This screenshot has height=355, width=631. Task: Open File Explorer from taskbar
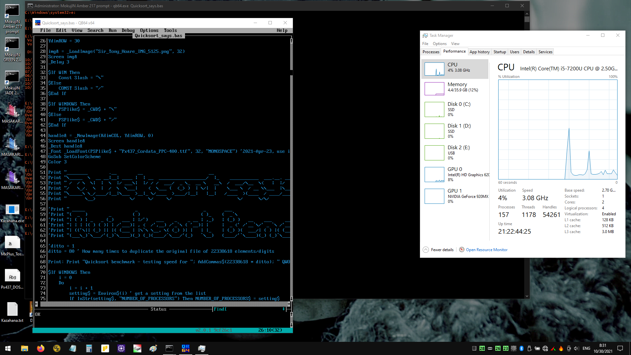point(25,348)
